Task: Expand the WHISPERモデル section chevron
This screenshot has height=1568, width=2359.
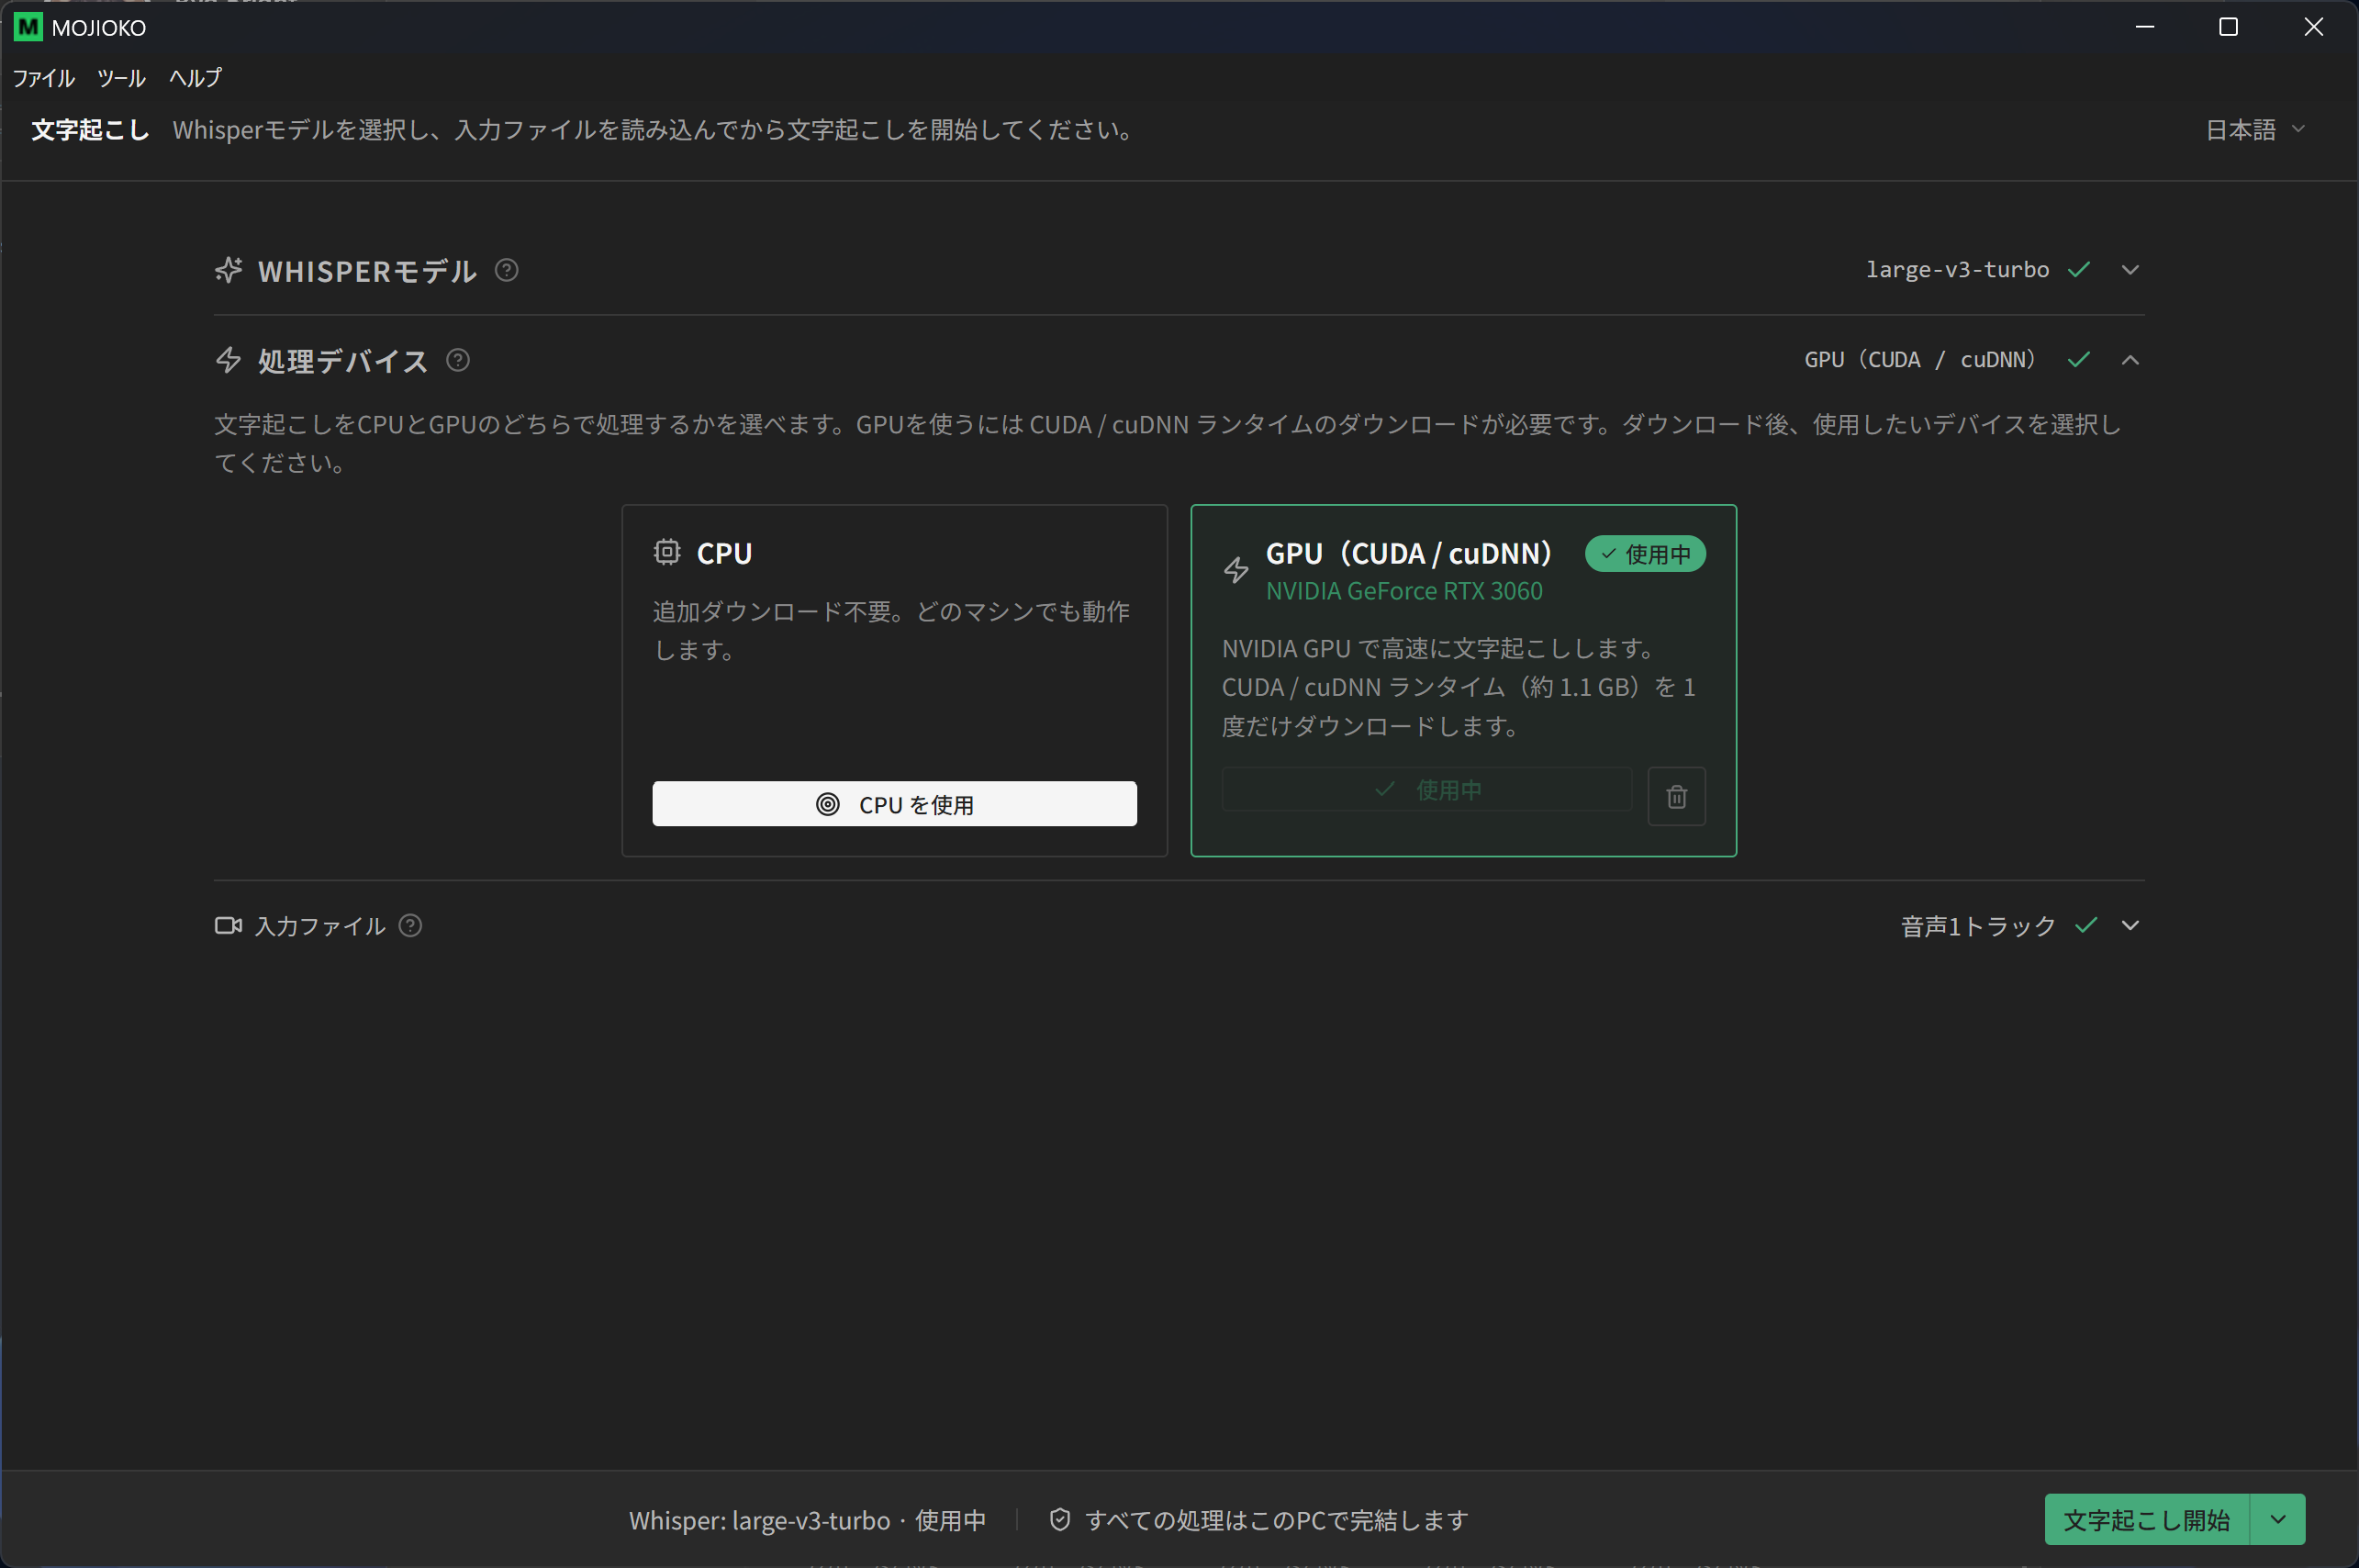Action: tap(2130, 270)
